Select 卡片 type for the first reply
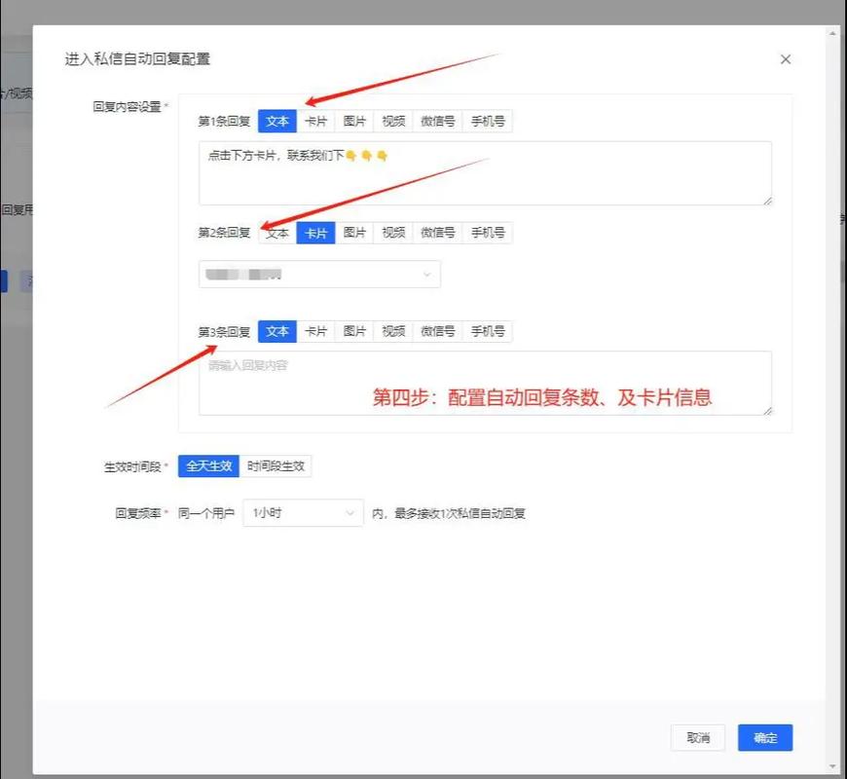The image size is (847, 779). (x=315, y=121)
